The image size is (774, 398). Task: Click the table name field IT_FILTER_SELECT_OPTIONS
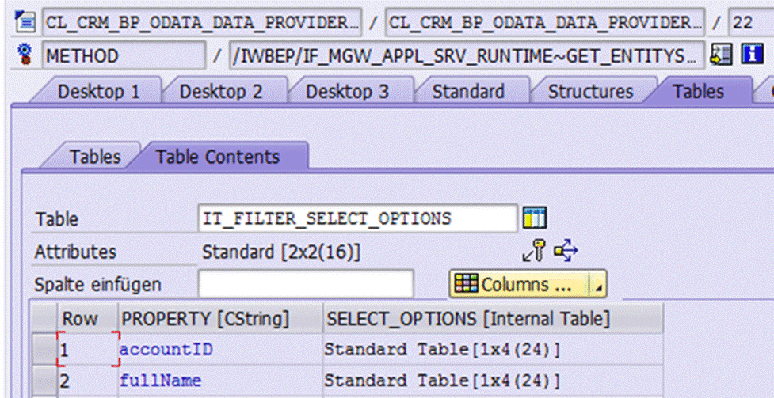click(x=356, y=218)
